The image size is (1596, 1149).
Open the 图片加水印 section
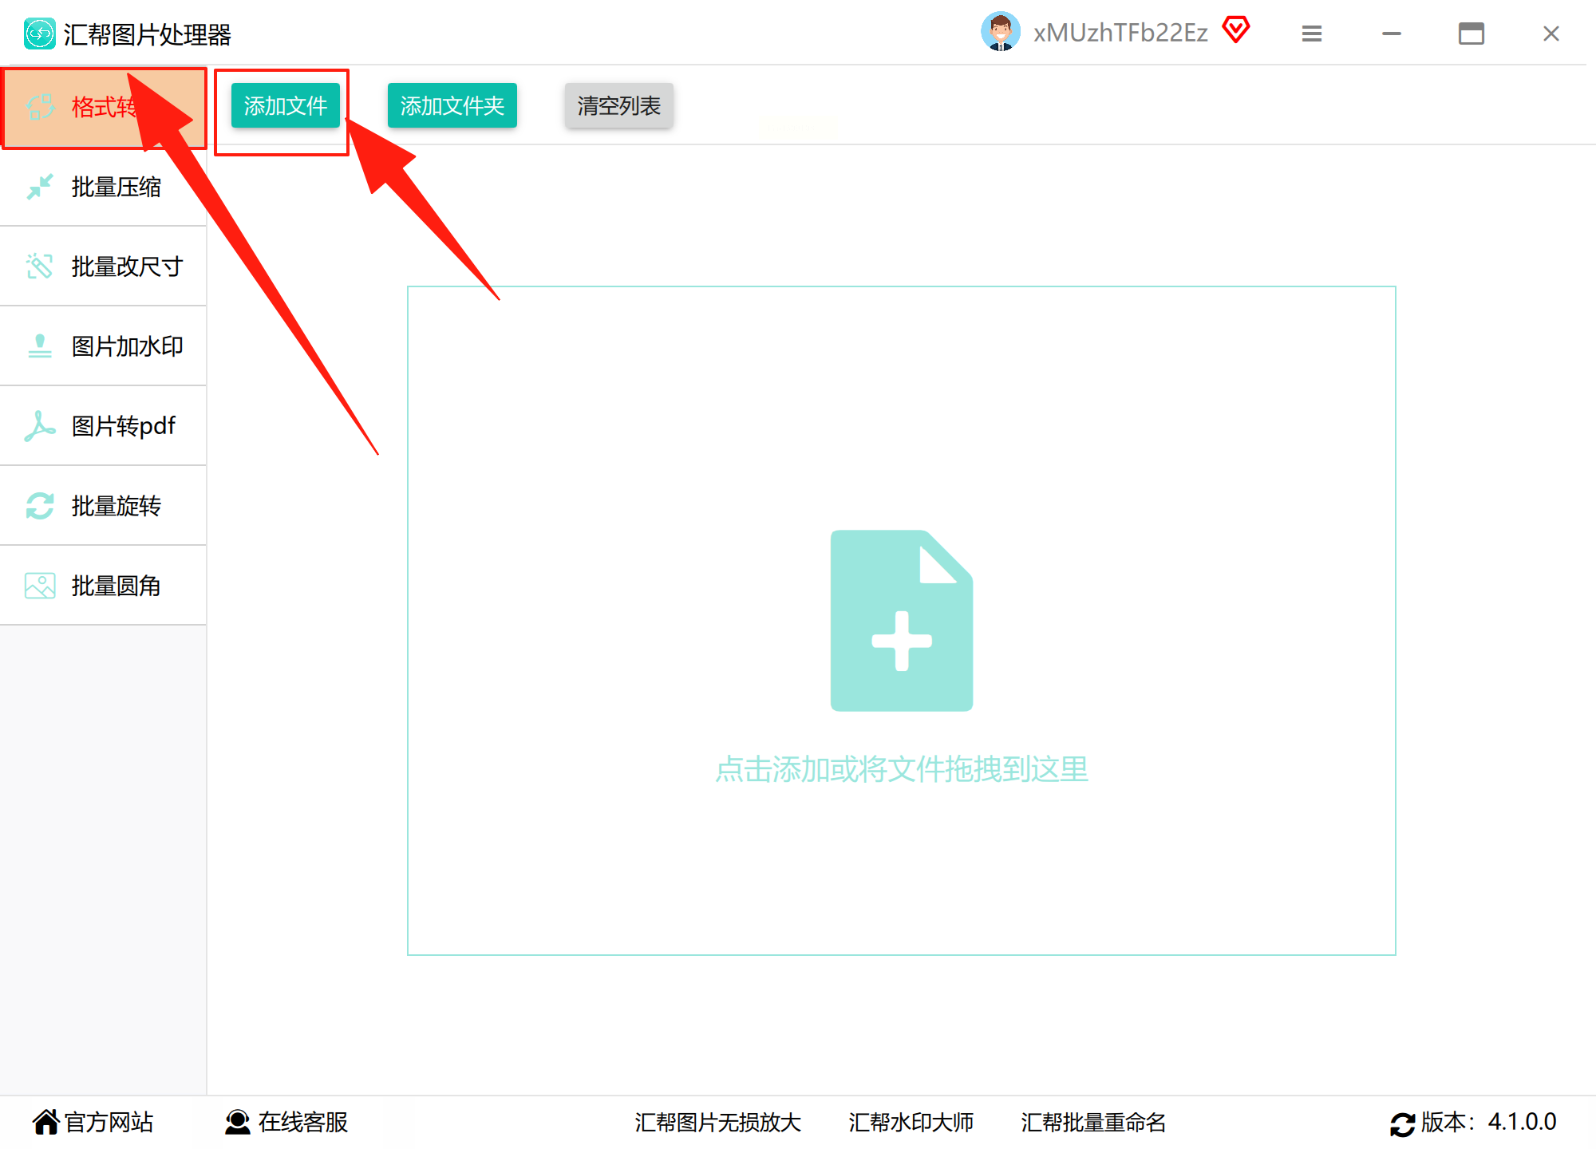coord(127,346)
